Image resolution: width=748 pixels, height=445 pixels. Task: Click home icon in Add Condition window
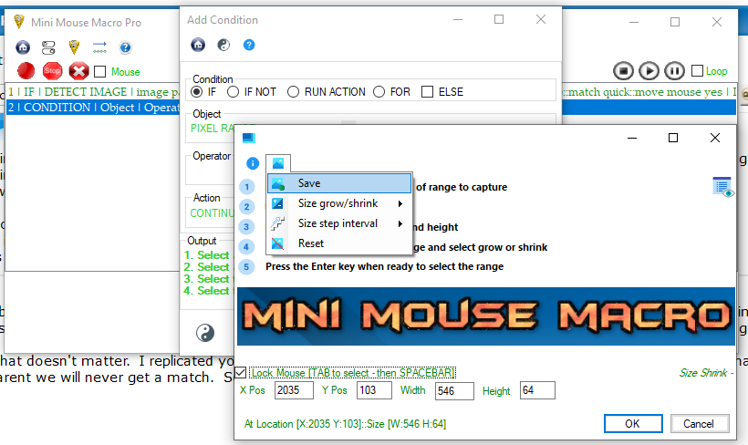[x=198, y=45]
